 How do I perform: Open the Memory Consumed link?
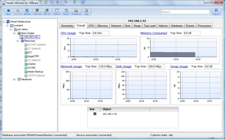[154, 33]
